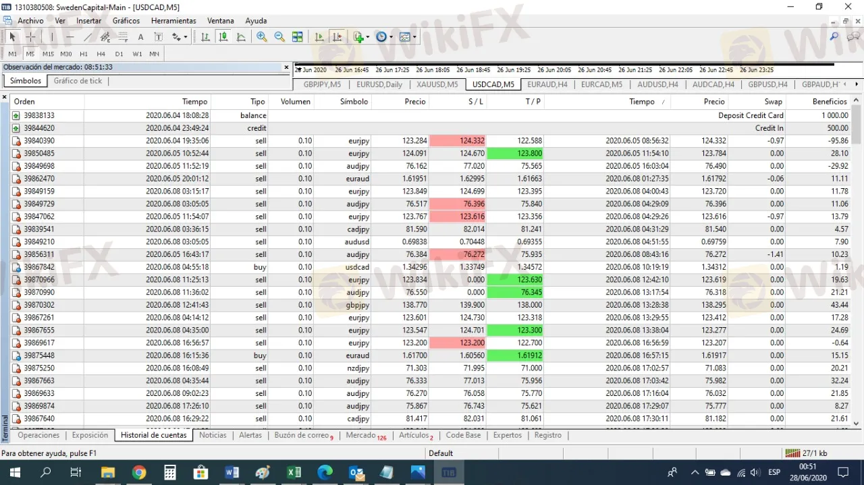
Task: Expand the periodicity clock dropdown
Action: [391, 37]
